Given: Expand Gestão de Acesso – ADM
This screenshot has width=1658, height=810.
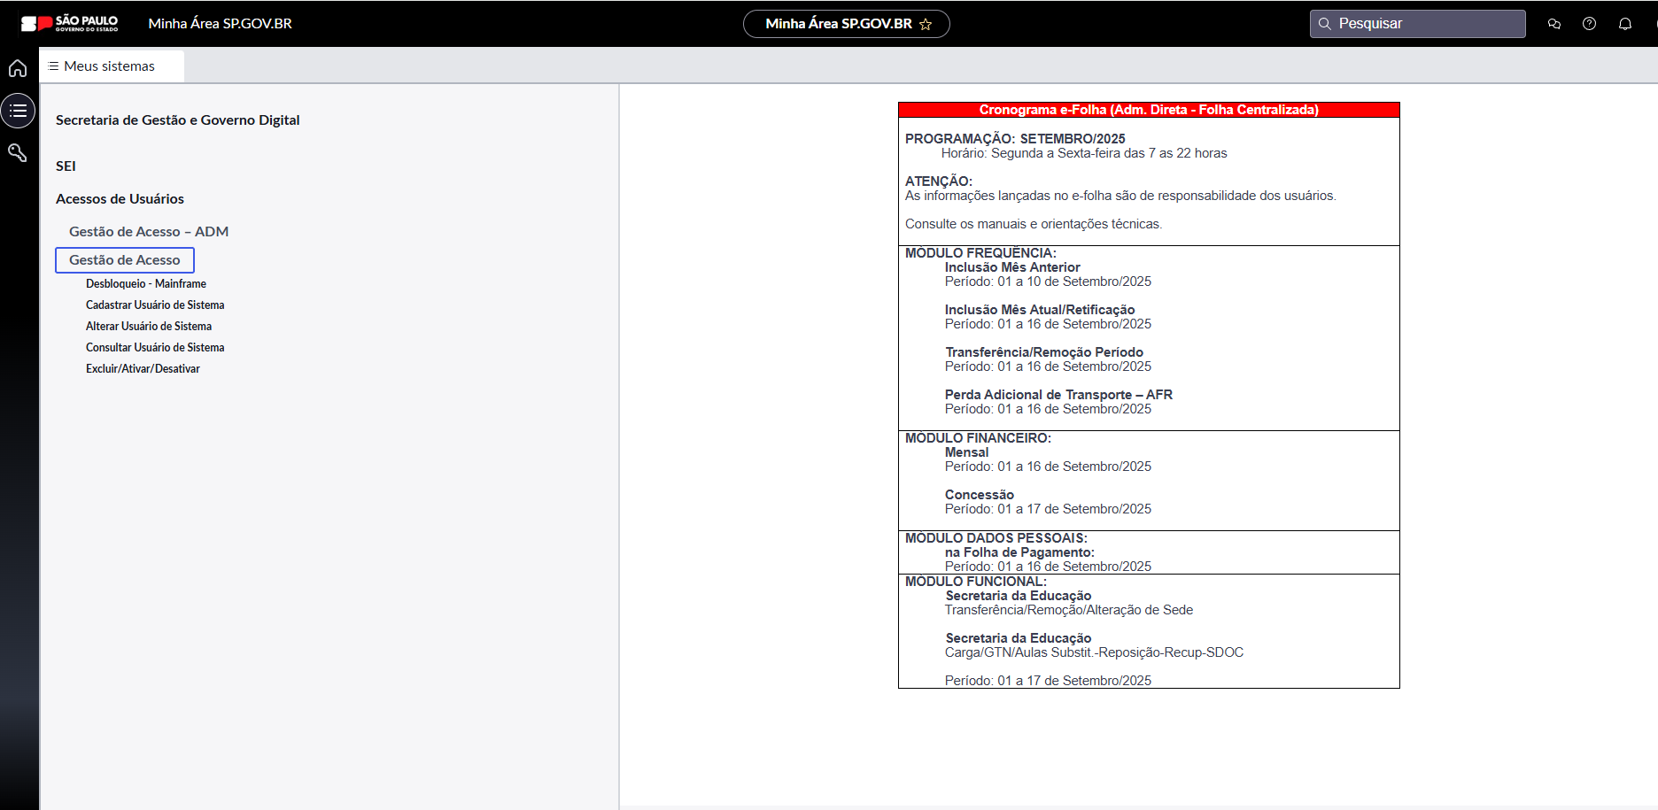Looking at the screenshot, I should 149,232.
